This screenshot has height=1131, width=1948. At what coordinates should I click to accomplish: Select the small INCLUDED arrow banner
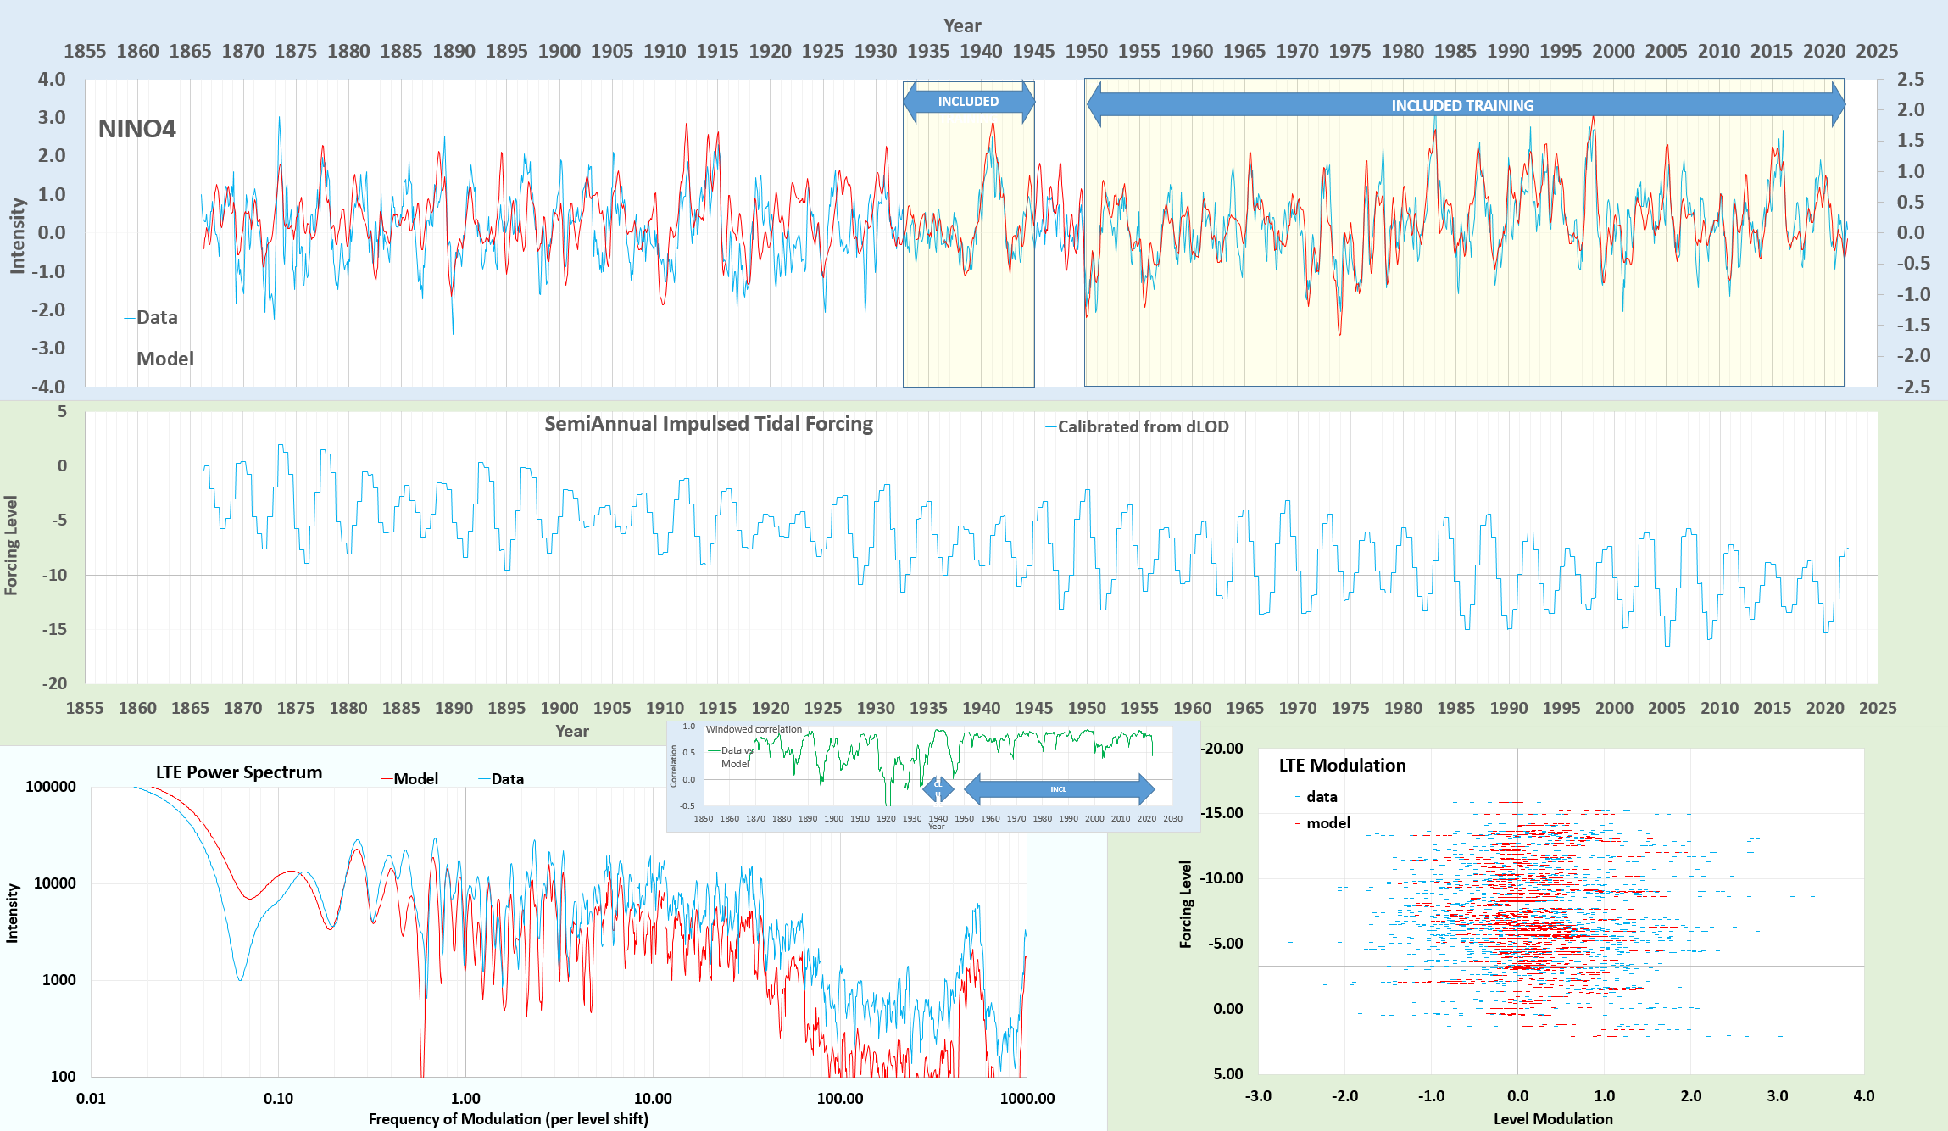(x=968, y=102)
